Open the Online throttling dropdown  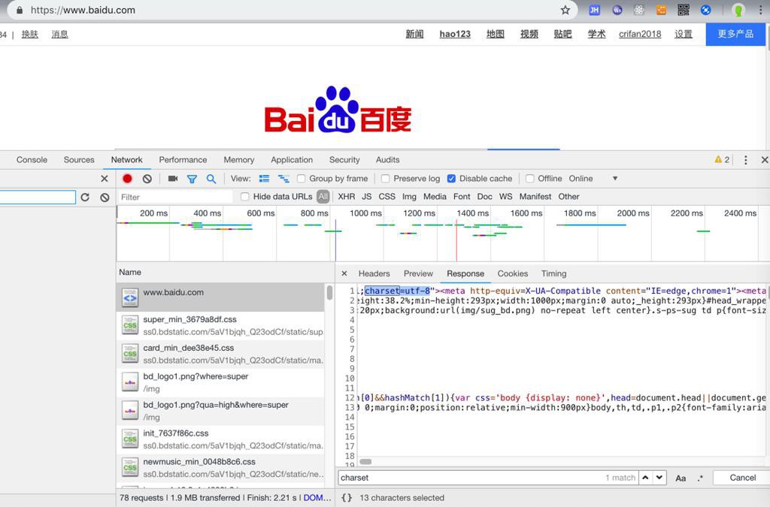click(594, 179)
